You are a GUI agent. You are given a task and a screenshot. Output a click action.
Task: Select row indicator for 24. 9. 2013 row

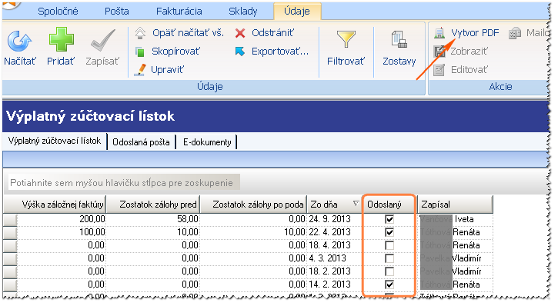(x=10, y=219)
